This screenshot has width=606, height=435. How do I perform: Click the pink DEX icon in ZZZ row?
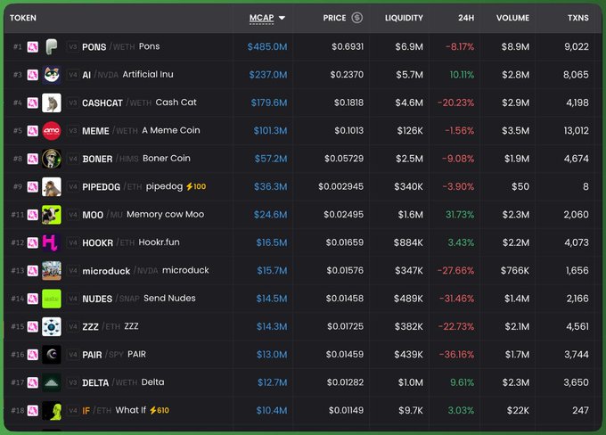tap(32, 327)
